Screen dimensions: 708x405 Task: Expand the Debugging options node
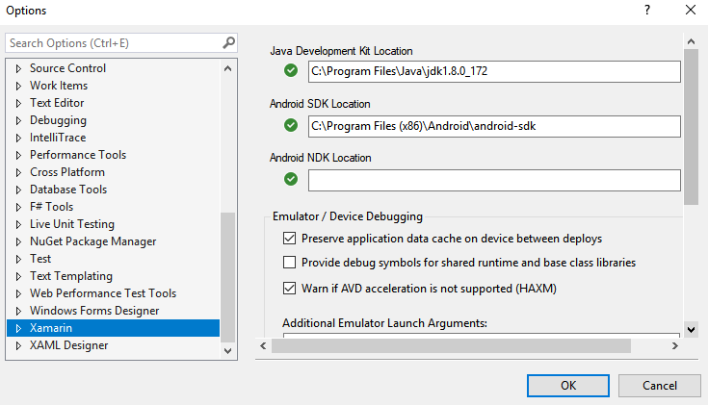pos(17,121)
